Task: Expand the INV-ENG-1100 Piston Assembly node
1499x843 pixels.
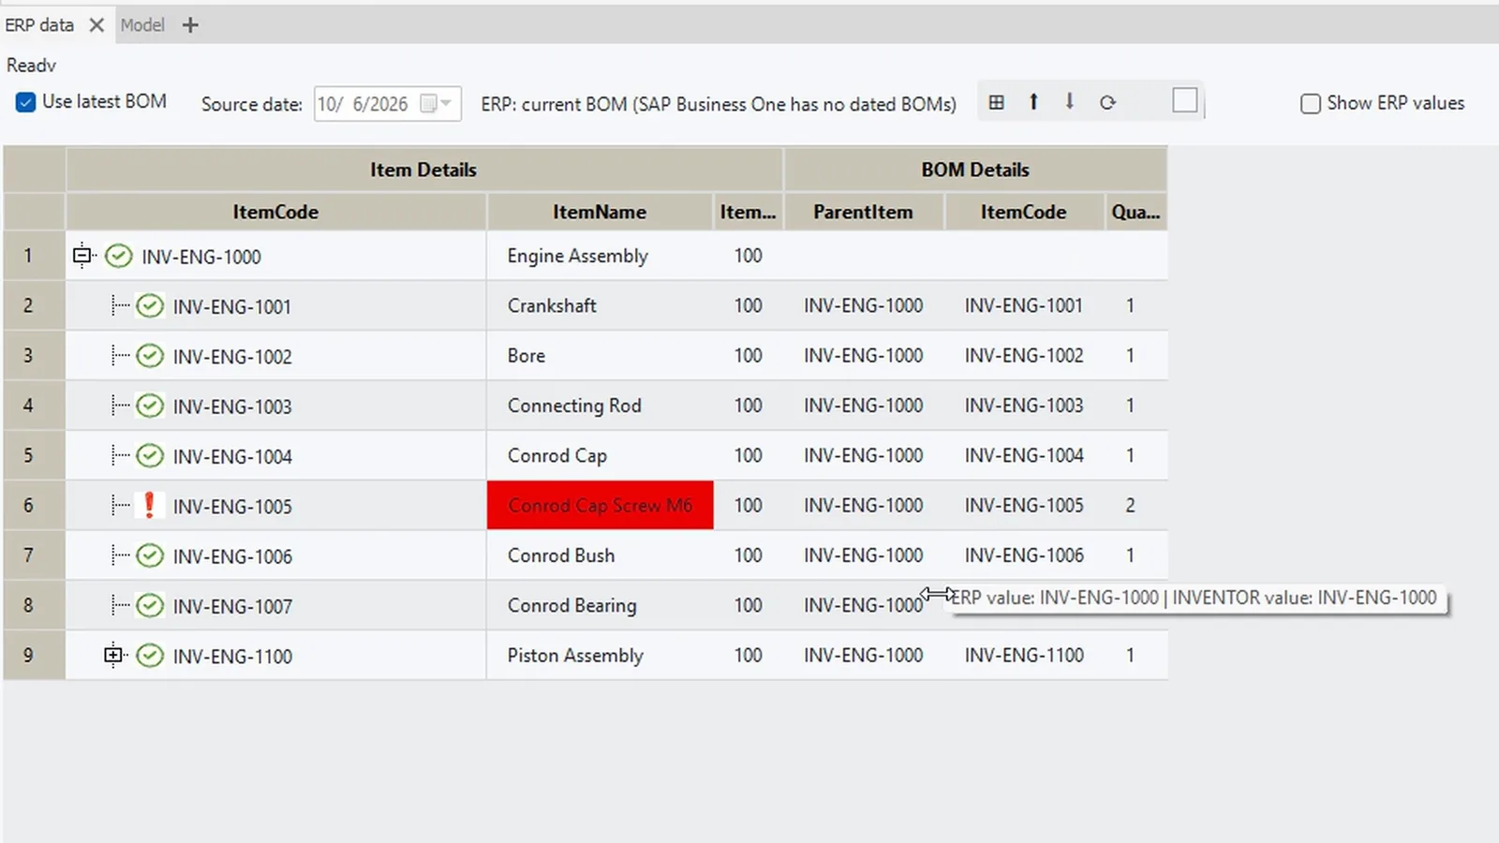Action: coord(113,655)
